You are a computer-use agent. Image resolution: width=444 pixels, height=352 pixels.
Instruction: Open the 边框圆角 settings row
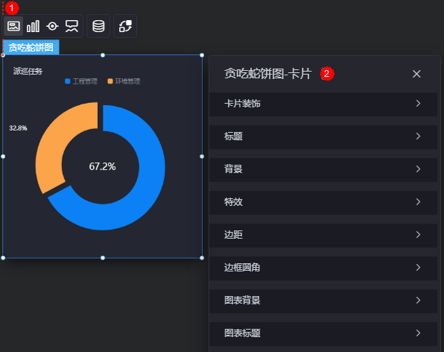(x=323, y=268)
